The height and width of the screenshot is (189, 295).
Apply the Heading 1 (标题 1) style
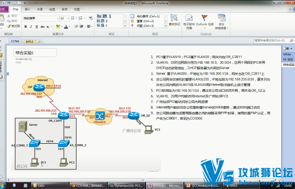pos(103,16)
